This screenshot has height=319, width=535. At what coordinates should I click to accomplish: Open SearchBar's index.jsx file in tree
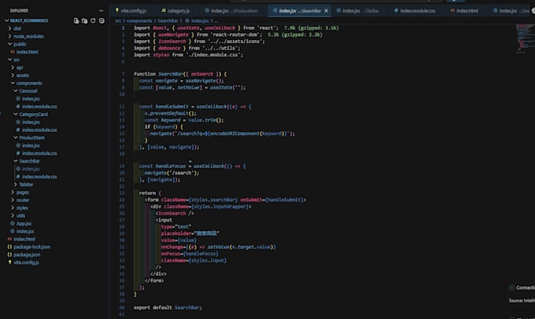[31, 169]
